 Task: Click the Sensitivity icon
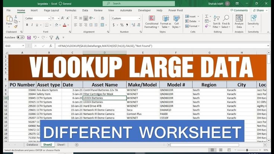[253, 22]
